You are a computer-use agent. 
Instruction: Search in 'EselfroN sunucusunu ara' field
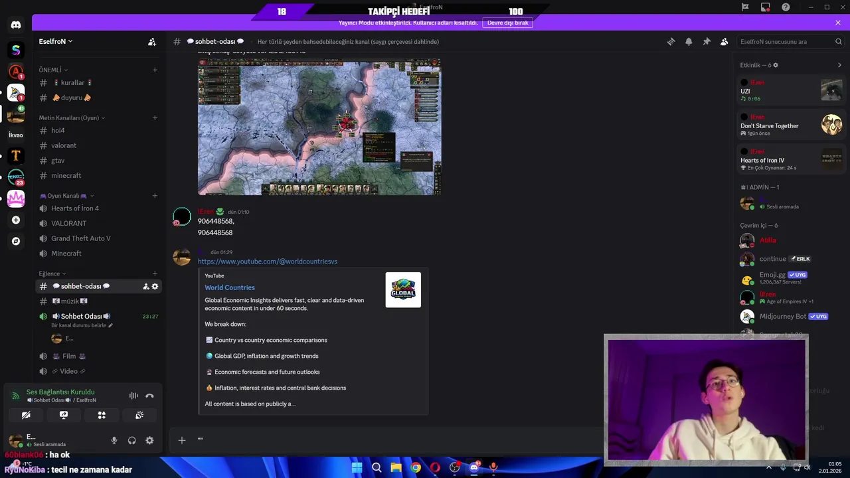791,41
